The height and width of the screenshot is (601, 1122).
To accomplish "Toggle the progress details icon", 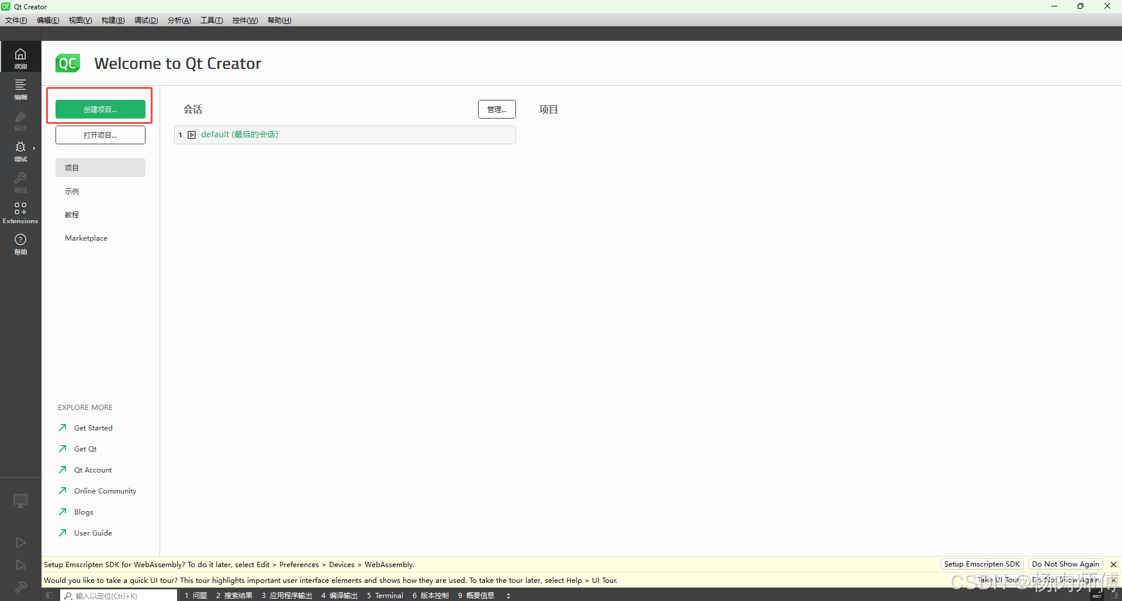I will tap(1097, 596).
